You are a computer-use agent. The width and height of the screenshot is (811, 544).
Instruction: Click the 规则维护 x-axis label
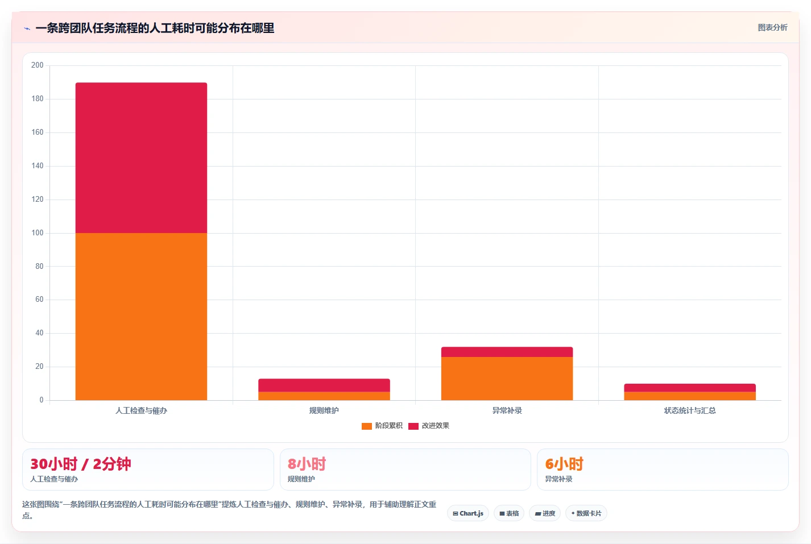[324, 410]
